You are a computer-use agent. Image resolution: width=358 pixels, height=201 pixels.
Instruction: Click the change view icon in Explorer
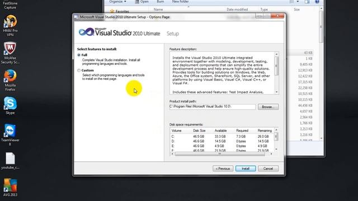pos(292,2)
